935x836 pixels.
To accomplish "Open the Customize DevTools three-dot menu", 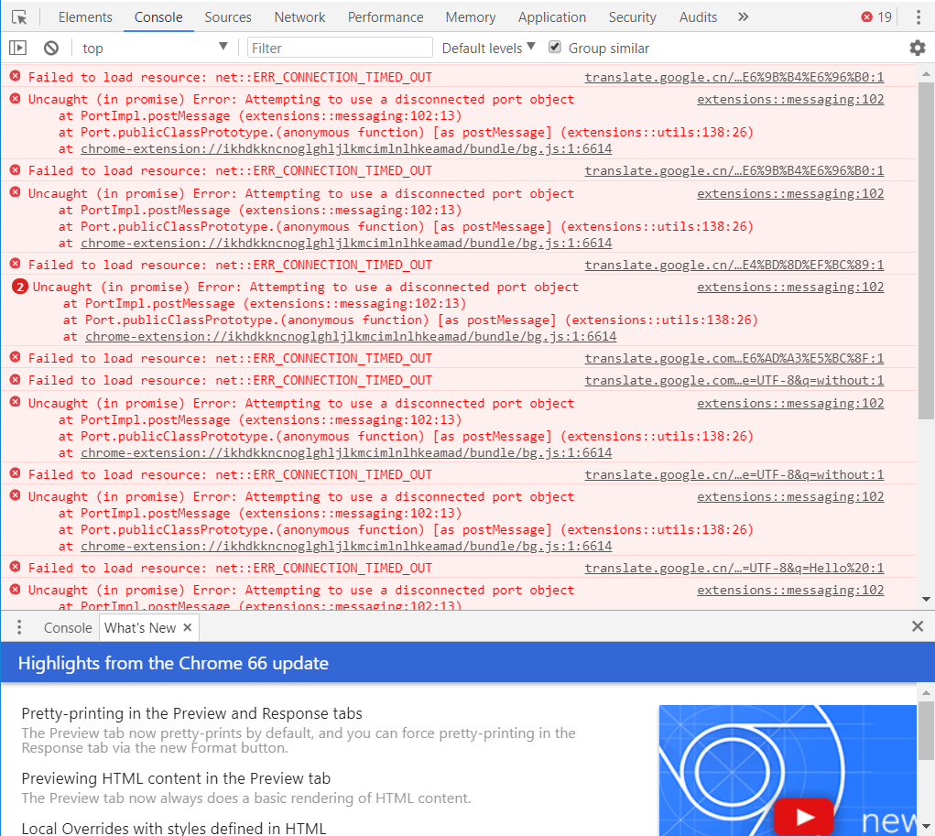I will click(919, 16).
